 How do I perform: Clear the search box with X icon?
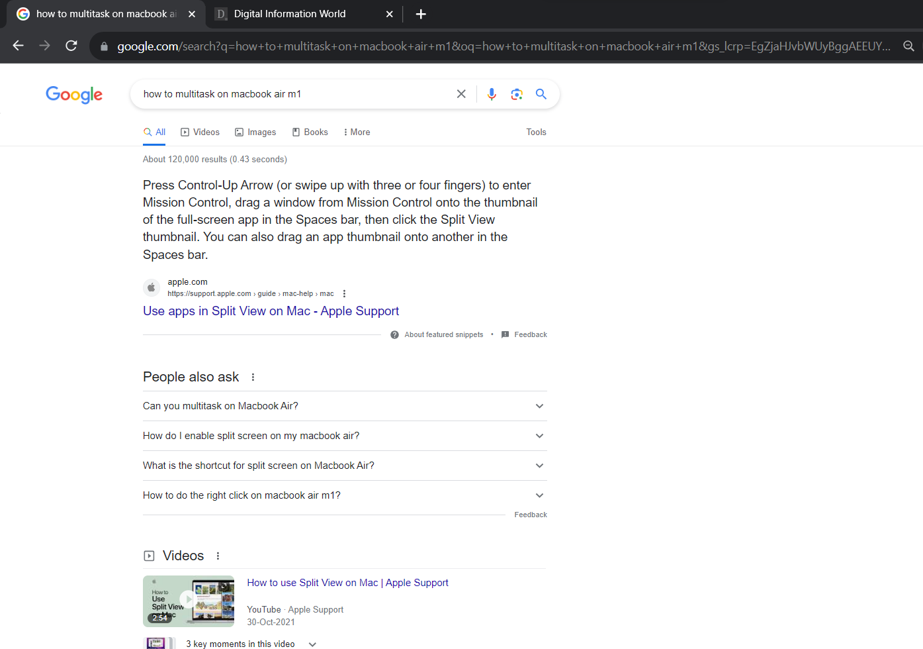coord(461,94)
